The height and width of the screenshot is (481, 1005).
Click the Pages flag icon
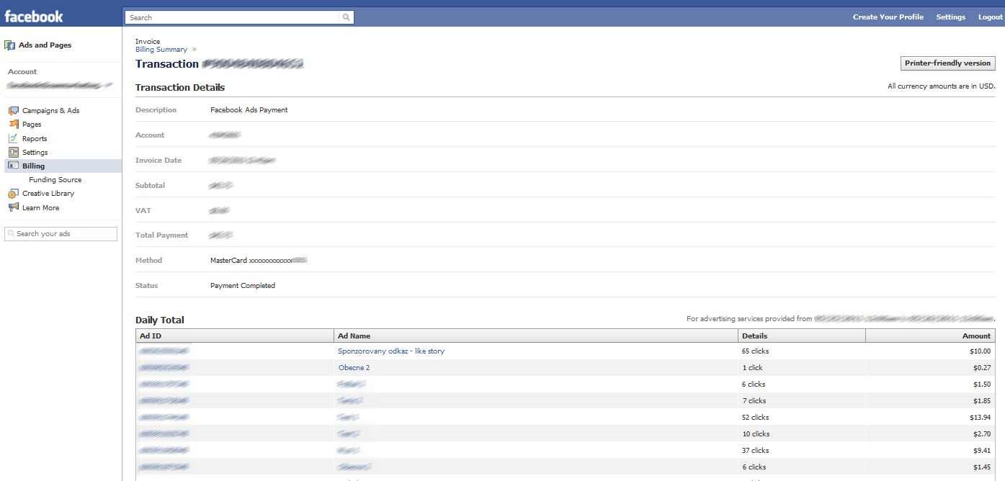(x=14, y=125)
